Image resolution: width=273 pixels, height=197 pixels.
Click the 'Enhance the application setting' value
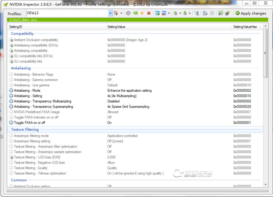click(x=129, y=90)
